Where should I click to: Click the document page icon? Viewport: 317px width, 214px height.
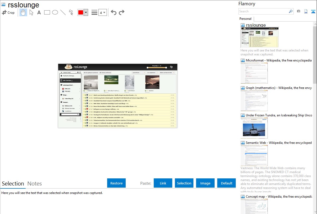pyautogui.click(x=306, y=11)
